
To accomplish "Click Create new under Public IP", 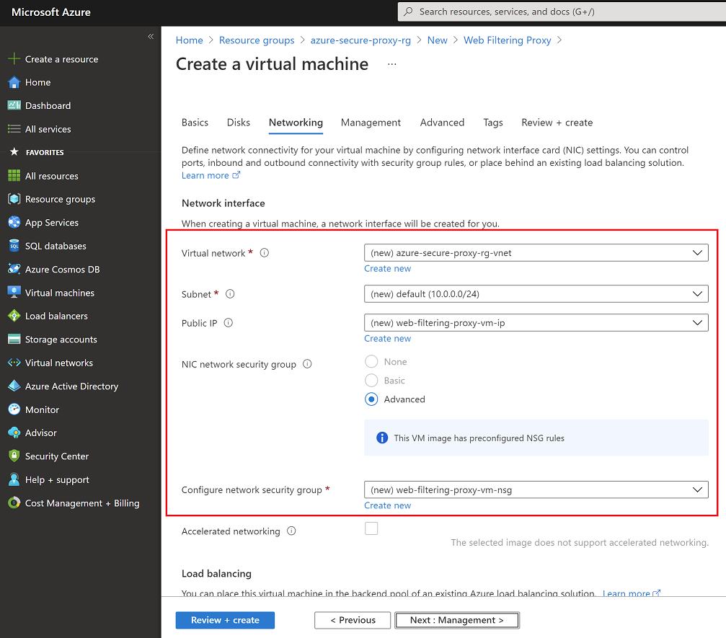I will (387, 339).
